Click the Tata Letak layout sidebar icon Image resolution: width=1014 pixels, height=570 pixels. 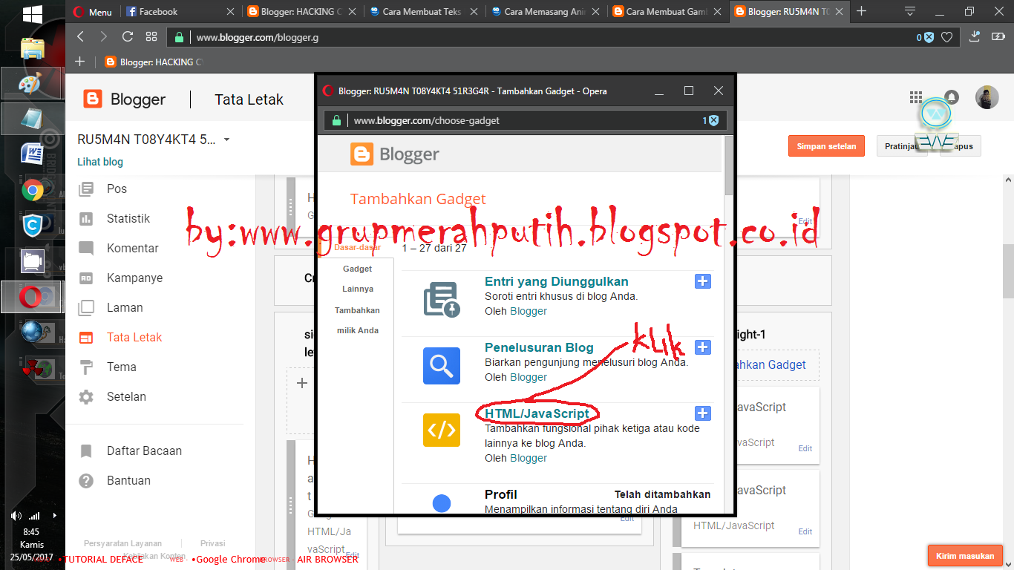(x=87, y=337)
